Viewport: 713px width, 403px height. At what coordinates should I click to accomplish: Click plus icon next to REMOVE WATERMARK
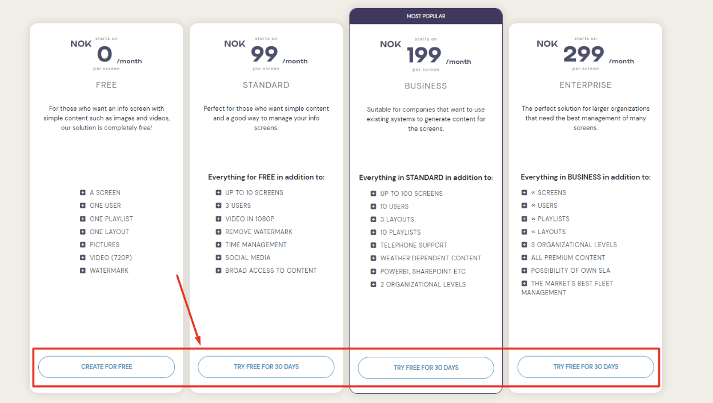click(x=218, y=232)
